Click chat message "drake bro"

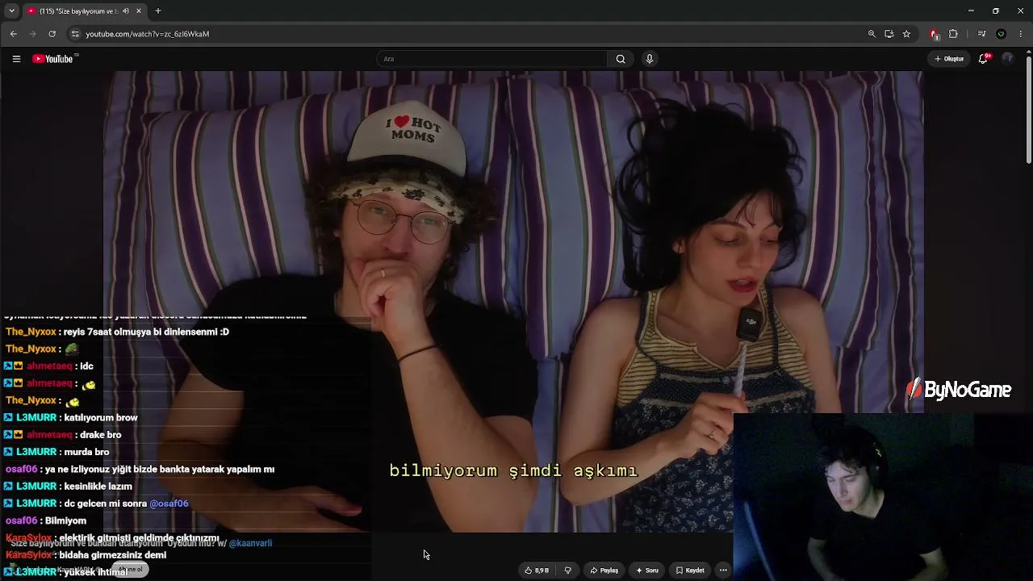pos(101,435)
